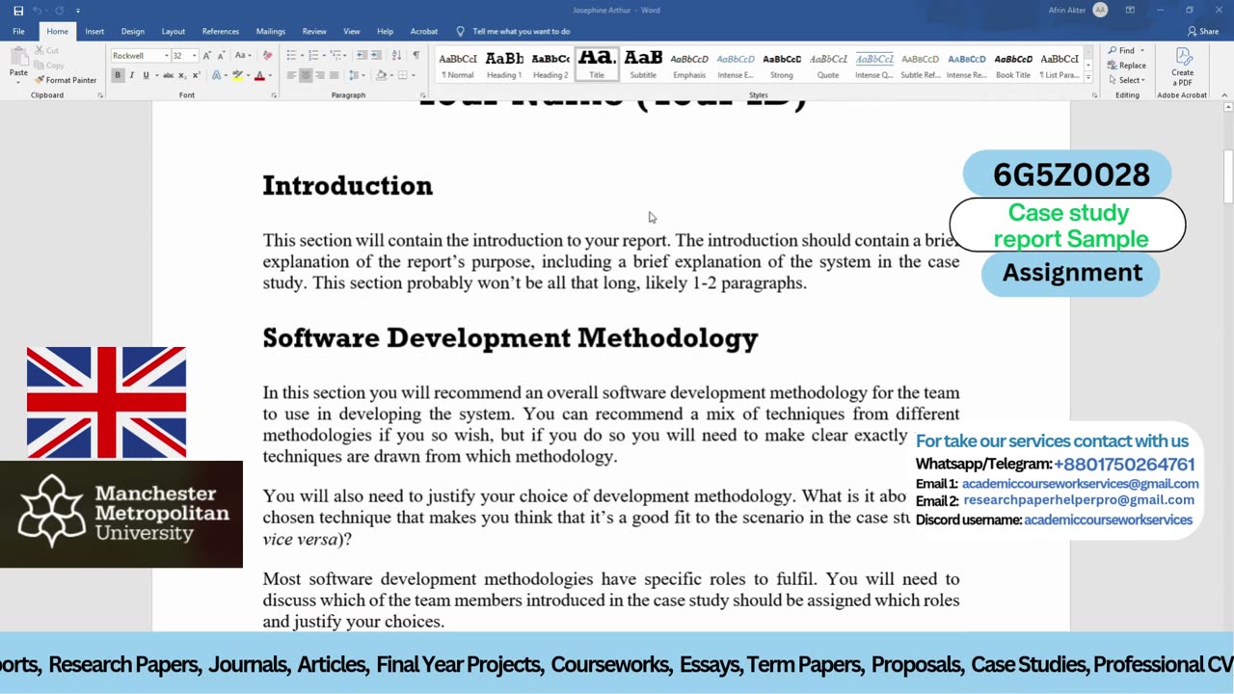
Task: Shrink font size with the smaller A icon
Action: click(x=220, y=56)
